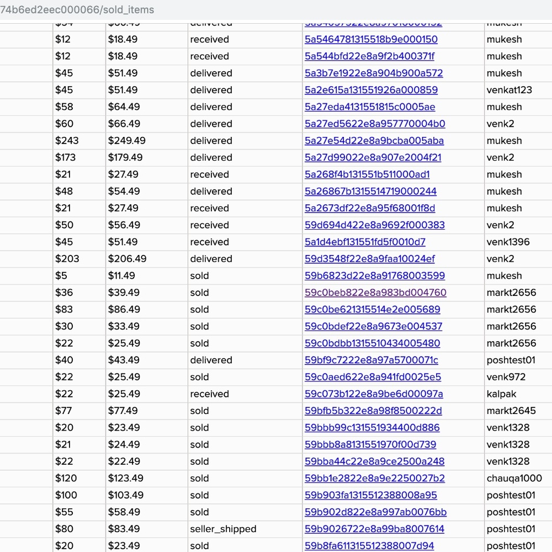This screenshot has height=552, width=552.
Task: Select the $179.49 total cell
Action: [146, 157]
